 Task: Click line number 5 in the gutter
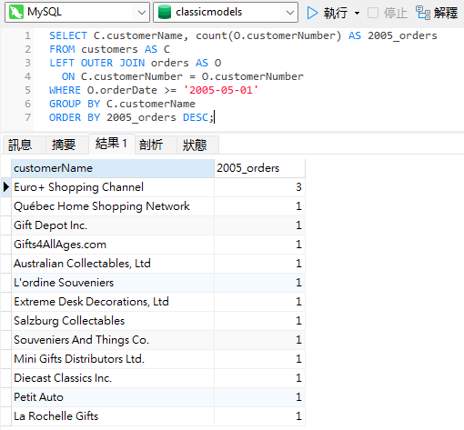click(27, 90)
